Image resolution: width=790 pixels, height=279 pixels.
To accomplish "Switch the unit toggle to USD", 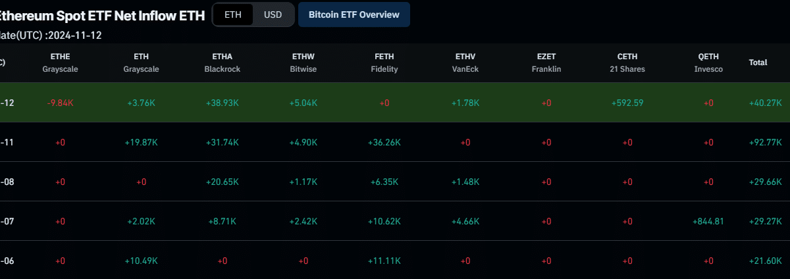I will 273,14.
